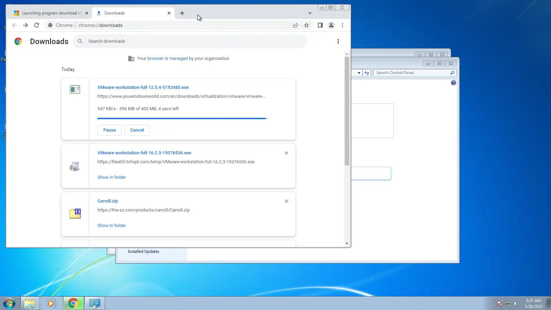
Task: Open the volume speaker icon
Action: tap(516, 303)
